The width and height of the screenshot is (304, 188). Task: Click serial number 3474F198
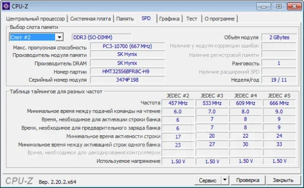tap(127, 80)
